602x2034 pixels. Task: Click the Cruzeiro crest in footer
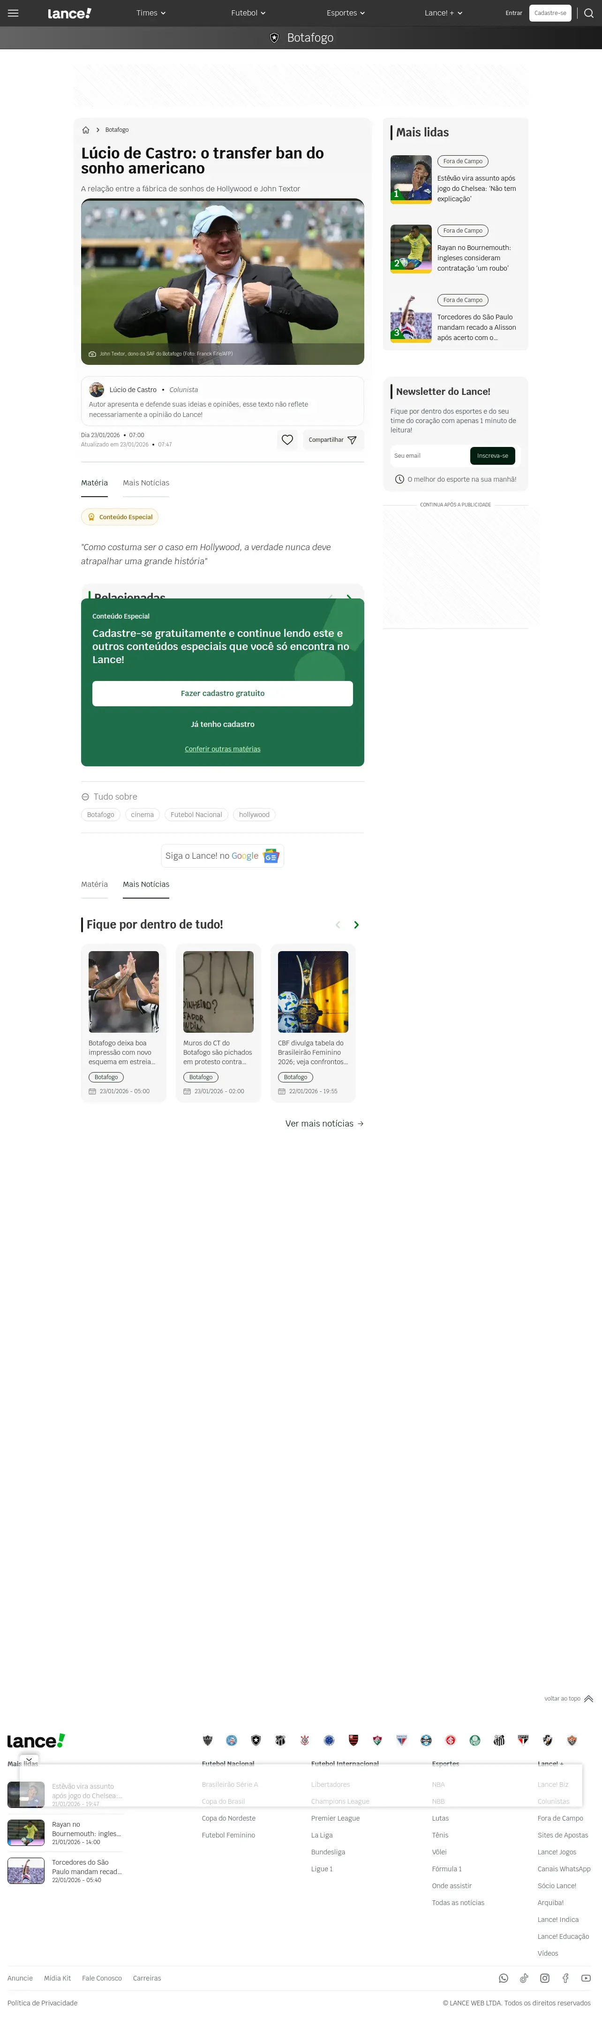(329, 1740)
